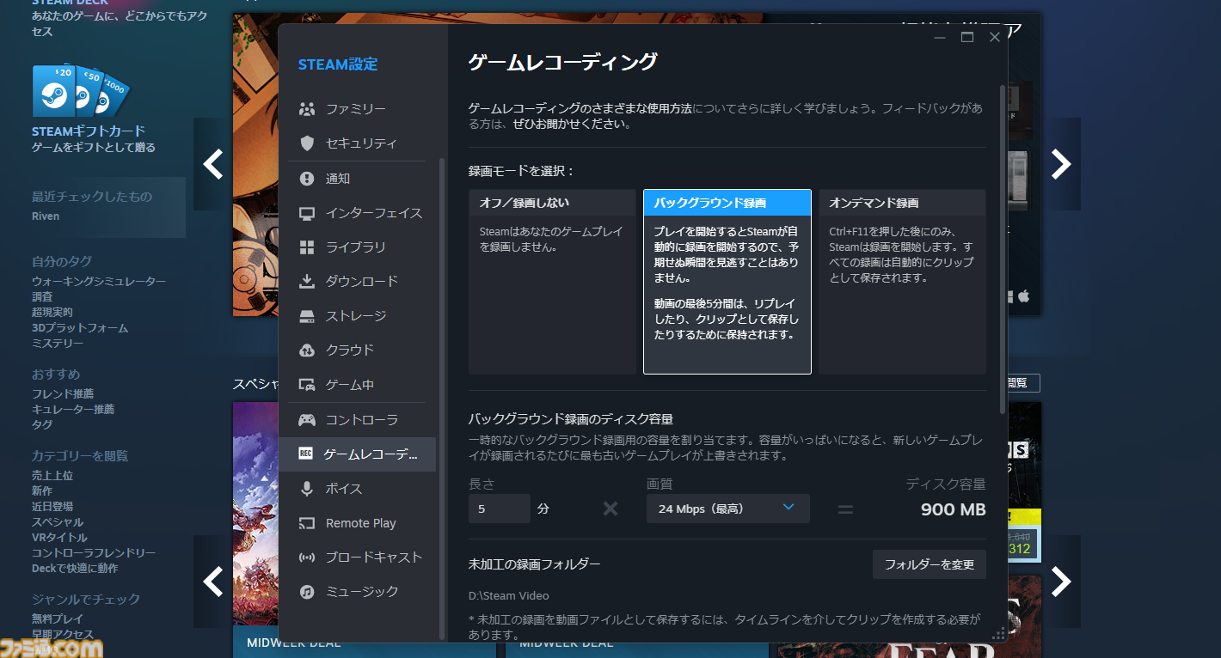Click the REC game recording icon

pyautogui.click(x=305, y=454)
